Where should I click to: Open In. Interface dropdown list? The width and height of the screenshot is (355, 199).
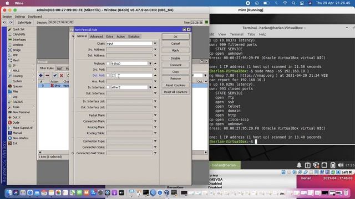pos(150,87)
